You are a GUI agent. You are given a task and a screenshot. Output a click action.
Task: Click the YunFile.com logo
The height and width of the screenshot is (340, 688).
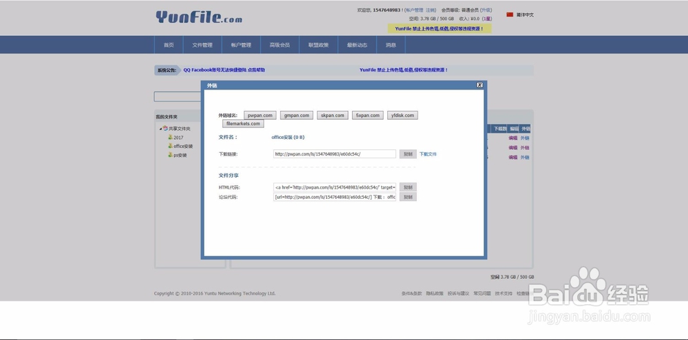click(x=199, y=17)
